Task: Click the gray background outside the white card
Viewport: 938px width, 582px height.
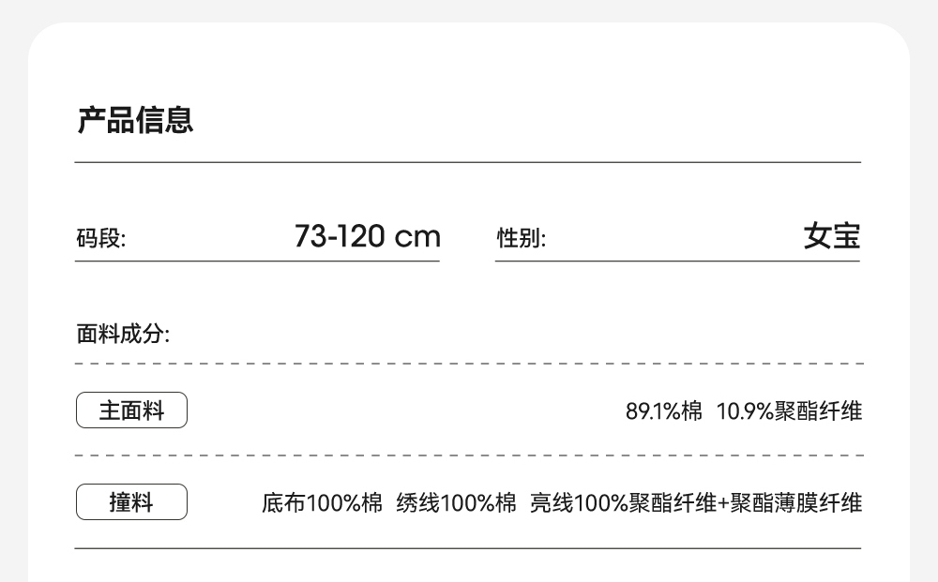Action: (x=13, y=281)
